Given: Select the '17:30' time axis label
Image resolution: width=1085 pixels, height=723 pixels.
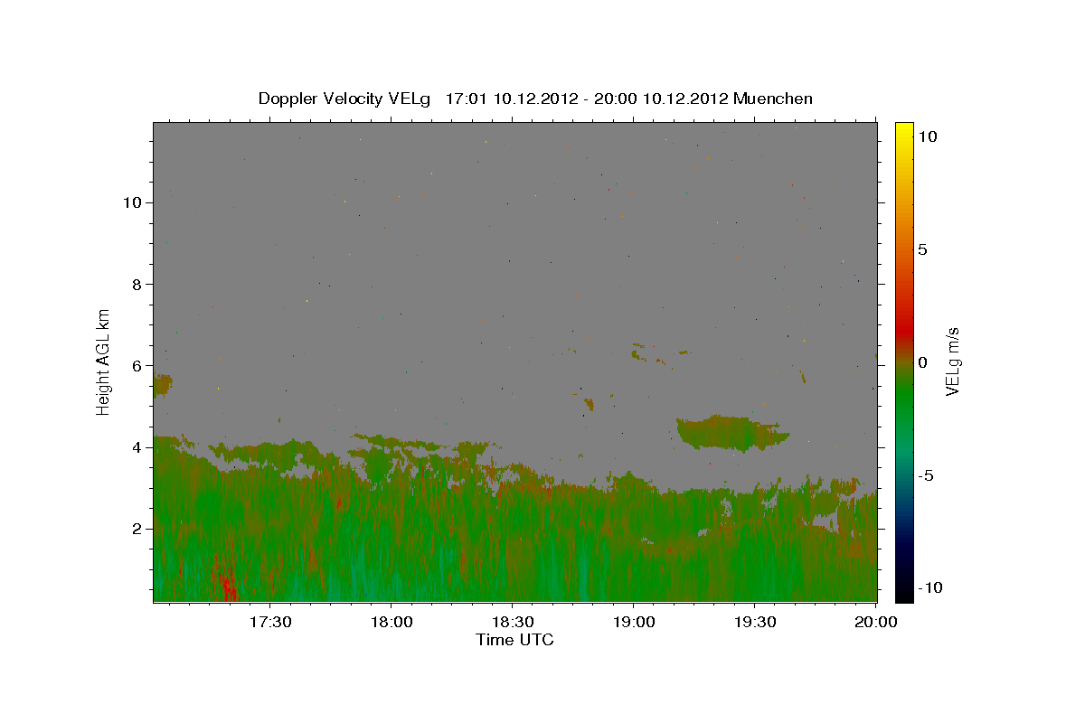Looking at the screenshot, I should tap(270, 622).
